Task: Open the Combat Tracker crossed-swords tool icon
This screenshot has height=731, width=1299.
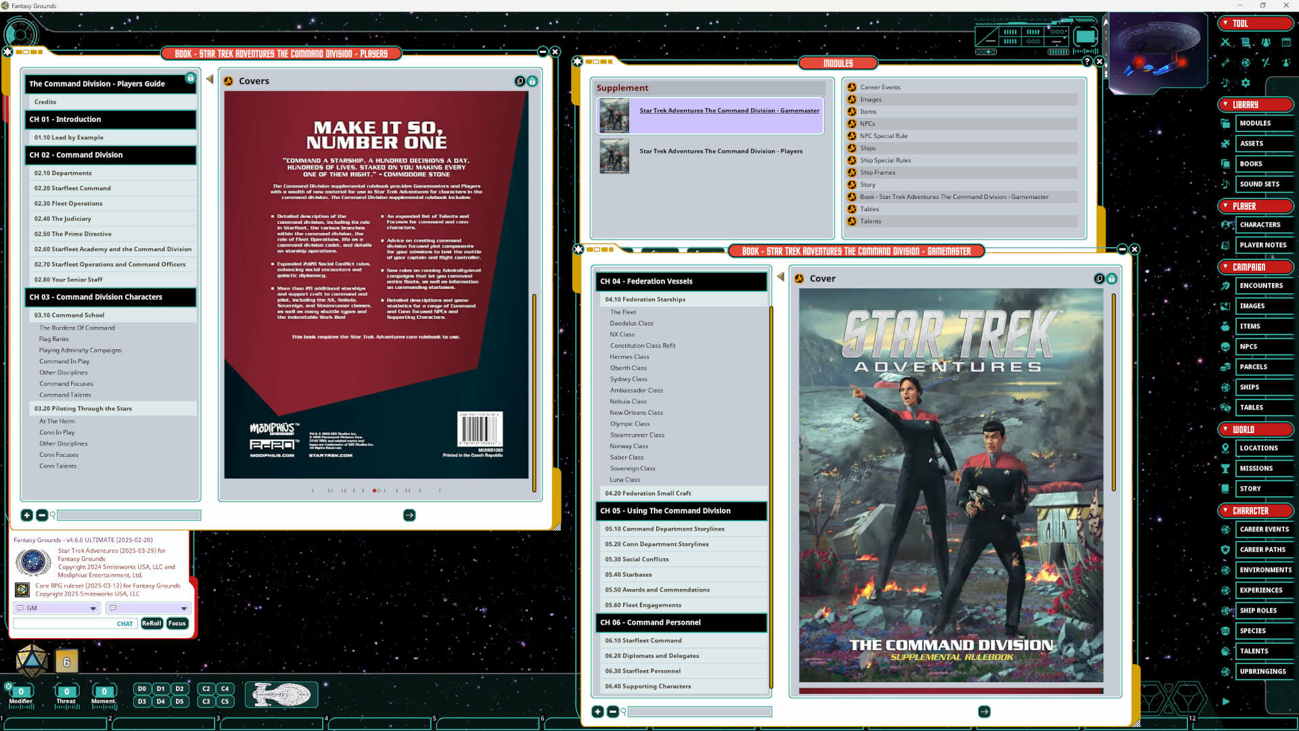Action: (1225, 42)
